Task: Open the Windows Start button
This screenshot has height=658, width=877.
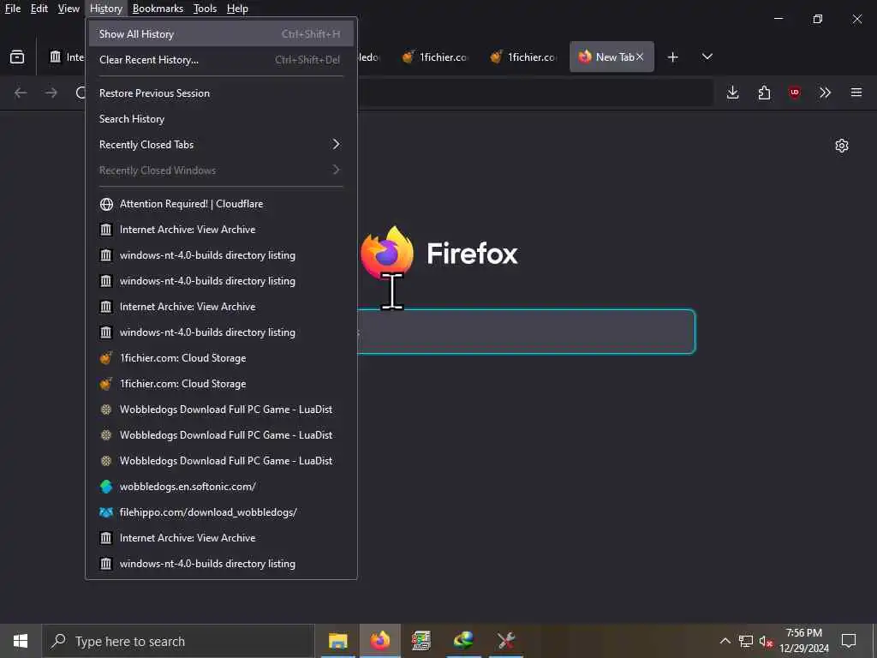Action: [21, 641]
